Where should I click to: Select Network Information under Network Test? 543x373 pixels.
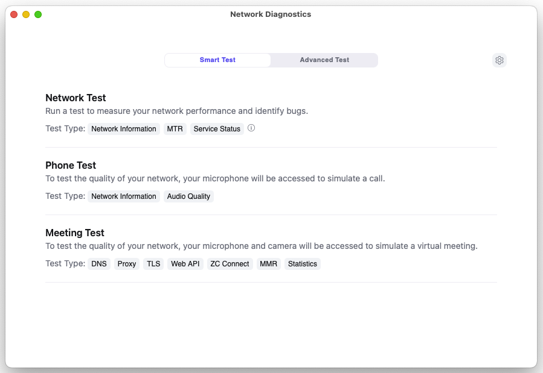click(x=124, y=128)
